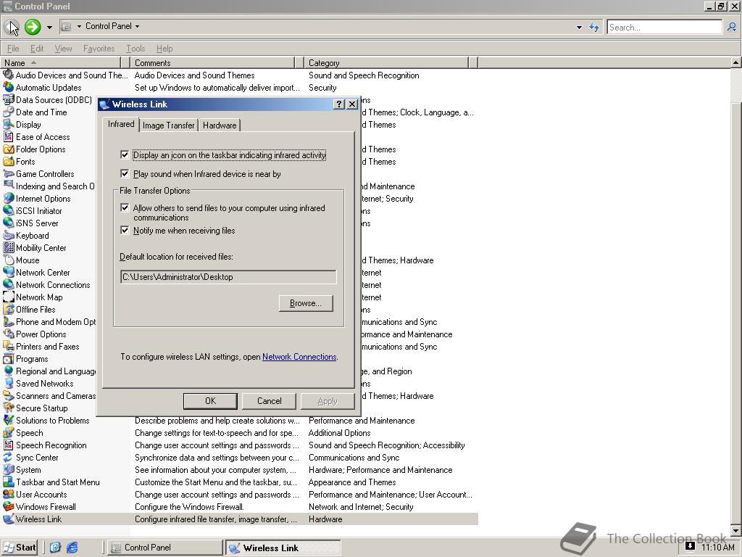Select the Sync Center icon

(9, 457)
